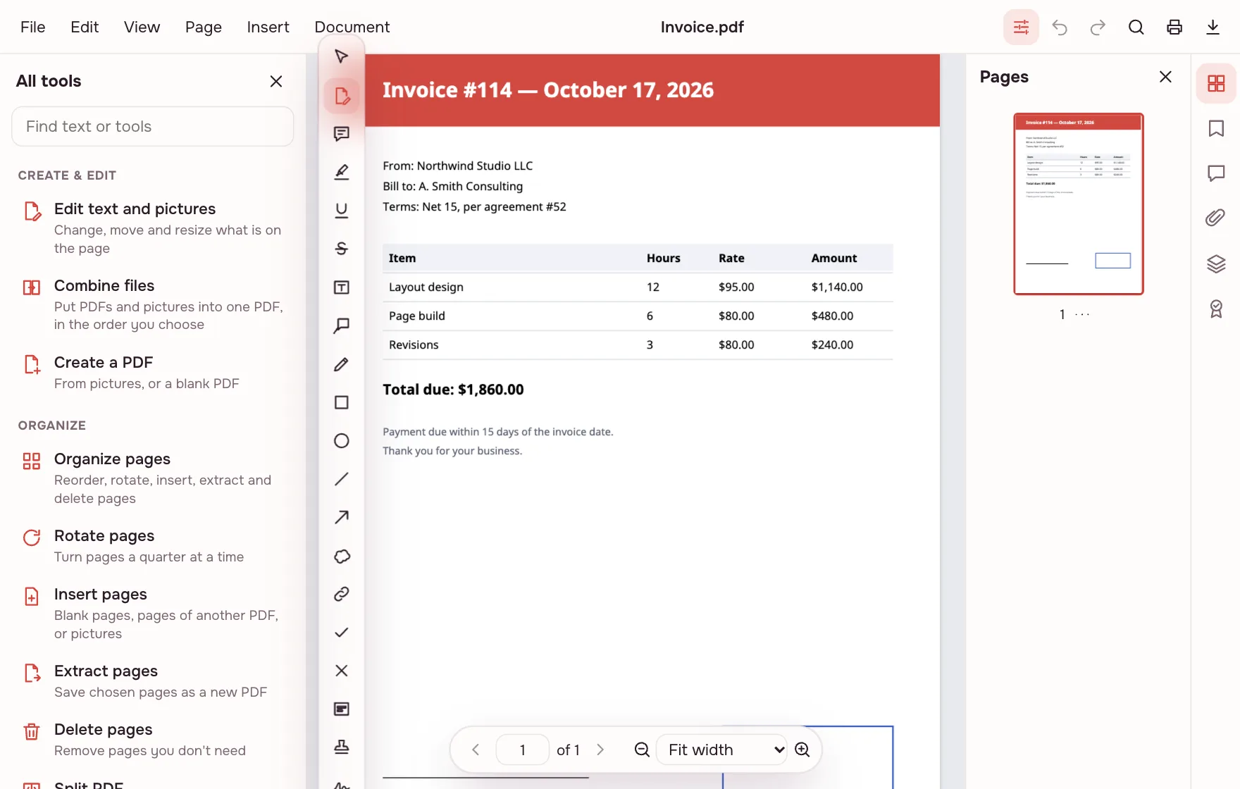Choose the highlight text tool
Screen dimensions: 1240x789
click(342, 172)
